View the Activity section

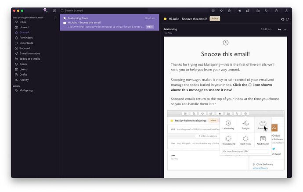pyautogui.click(x=24, y=80)
